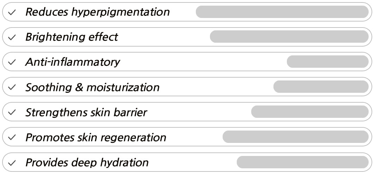Click the Promotes skin regeneration label
The image size is (374, 175).
coord(96,137)
